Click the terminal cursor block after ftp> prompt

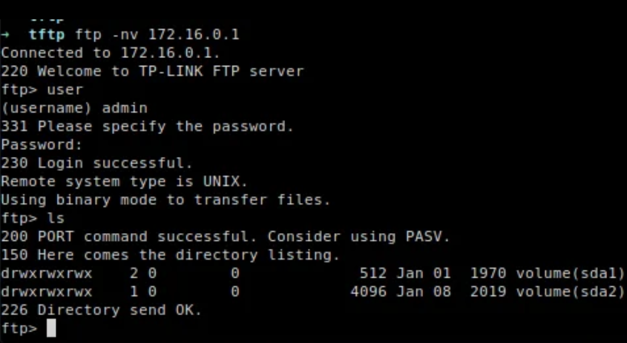[x=51, y=329]
